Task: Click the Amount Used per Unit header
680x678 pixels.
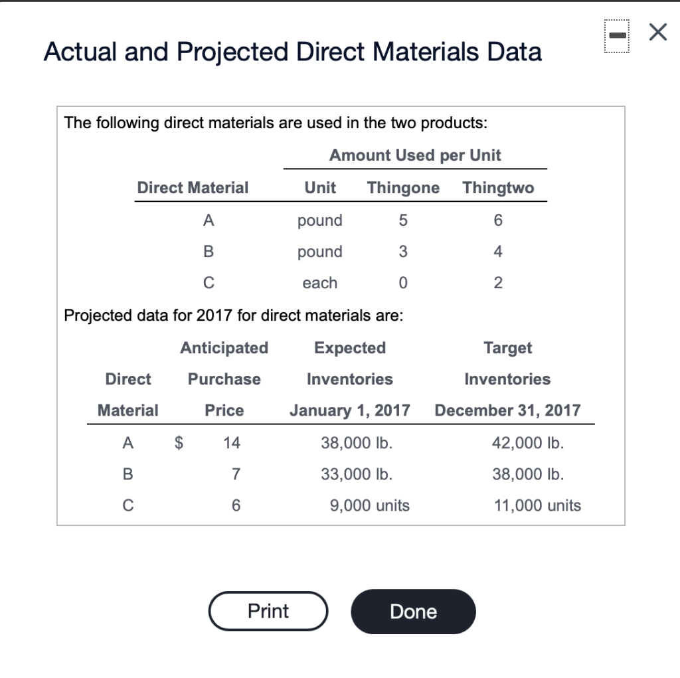Action: pos(415,155)
